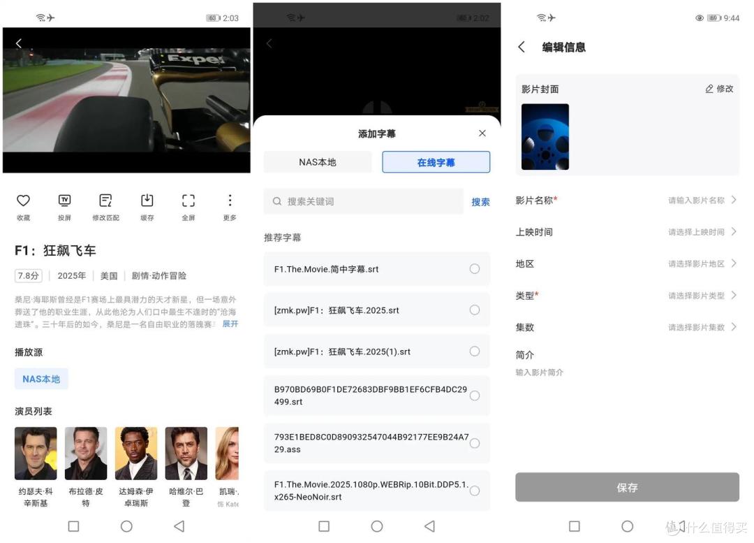This screenshot has width=754, height=543.
Task: Select NeoNoir.srt subtitle radio button
Action: click(x=475, y=491)
